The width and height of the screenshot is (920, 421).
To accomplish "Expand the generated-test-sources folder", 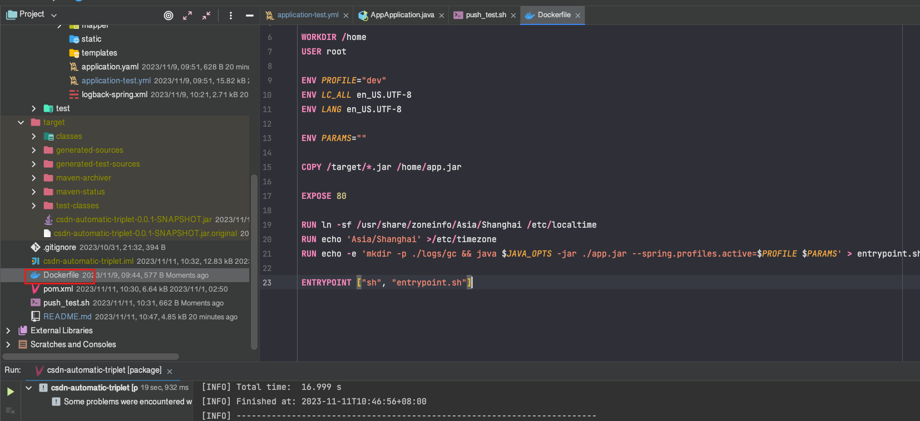I will pos(34,164).
